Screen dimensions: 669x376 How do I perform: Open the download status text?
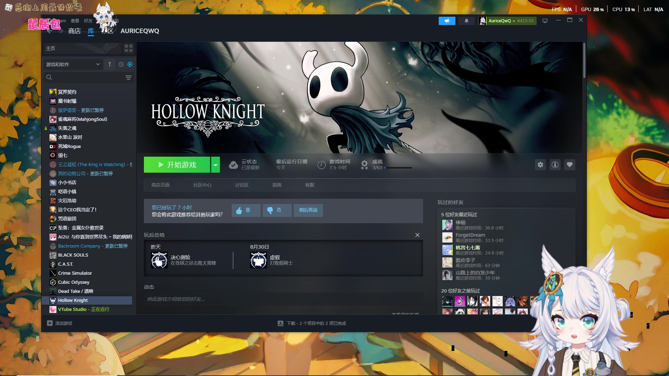tap(316, 323)
